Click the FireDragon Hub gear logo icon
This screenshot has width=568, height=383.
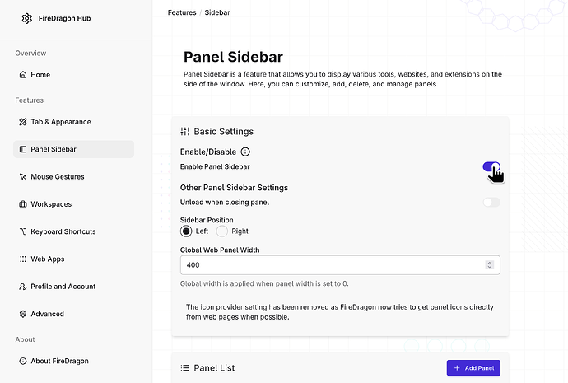pyautogui.click(x=27, y=18)
